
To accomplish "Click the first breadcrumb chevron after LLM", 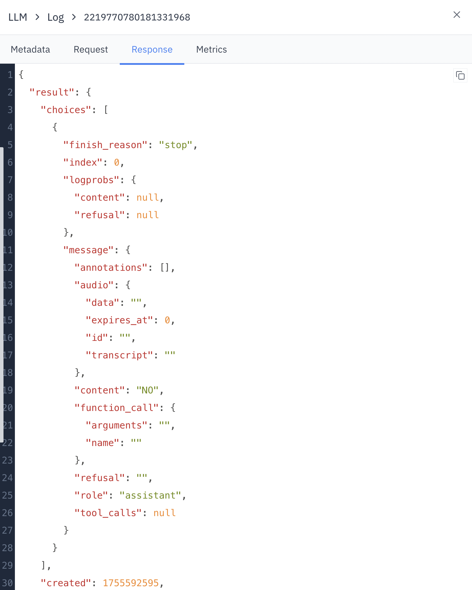I will (x=37, y=17).
